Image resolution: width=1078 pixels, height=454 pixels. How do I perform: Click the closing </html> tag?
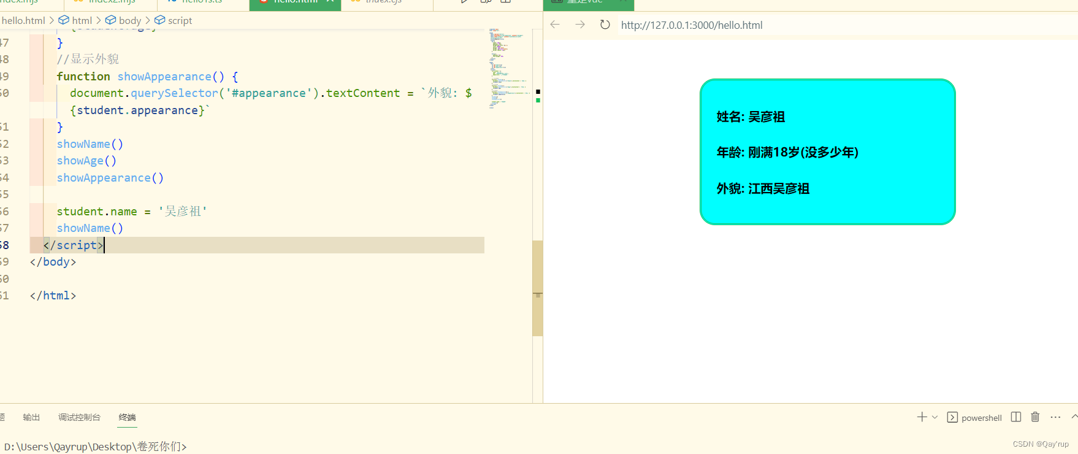(53, 296)
